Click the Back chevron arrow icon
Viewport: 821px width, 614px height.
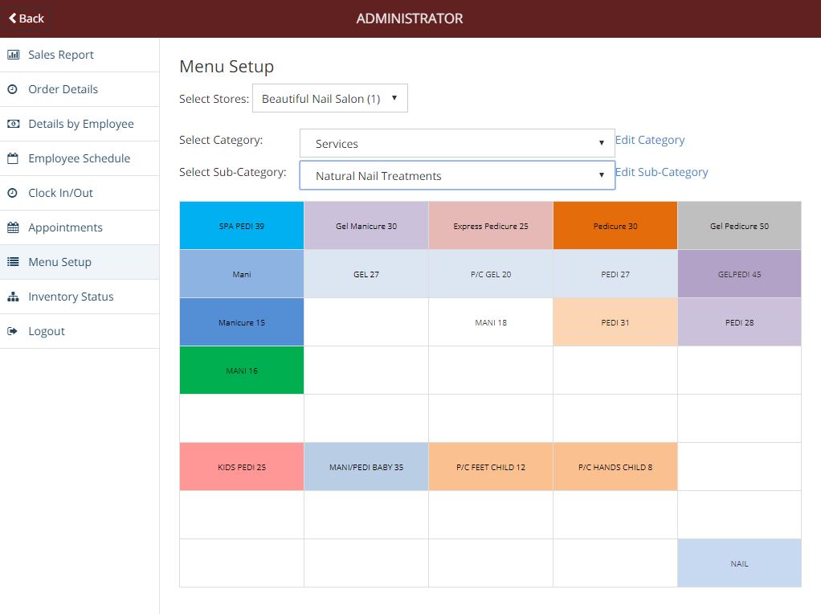(13, 18)
